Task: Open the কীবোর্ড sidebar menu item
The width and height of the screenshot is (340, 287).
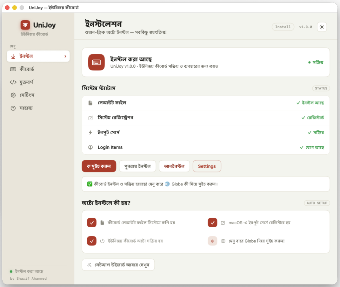Action: tap(38, 69)
